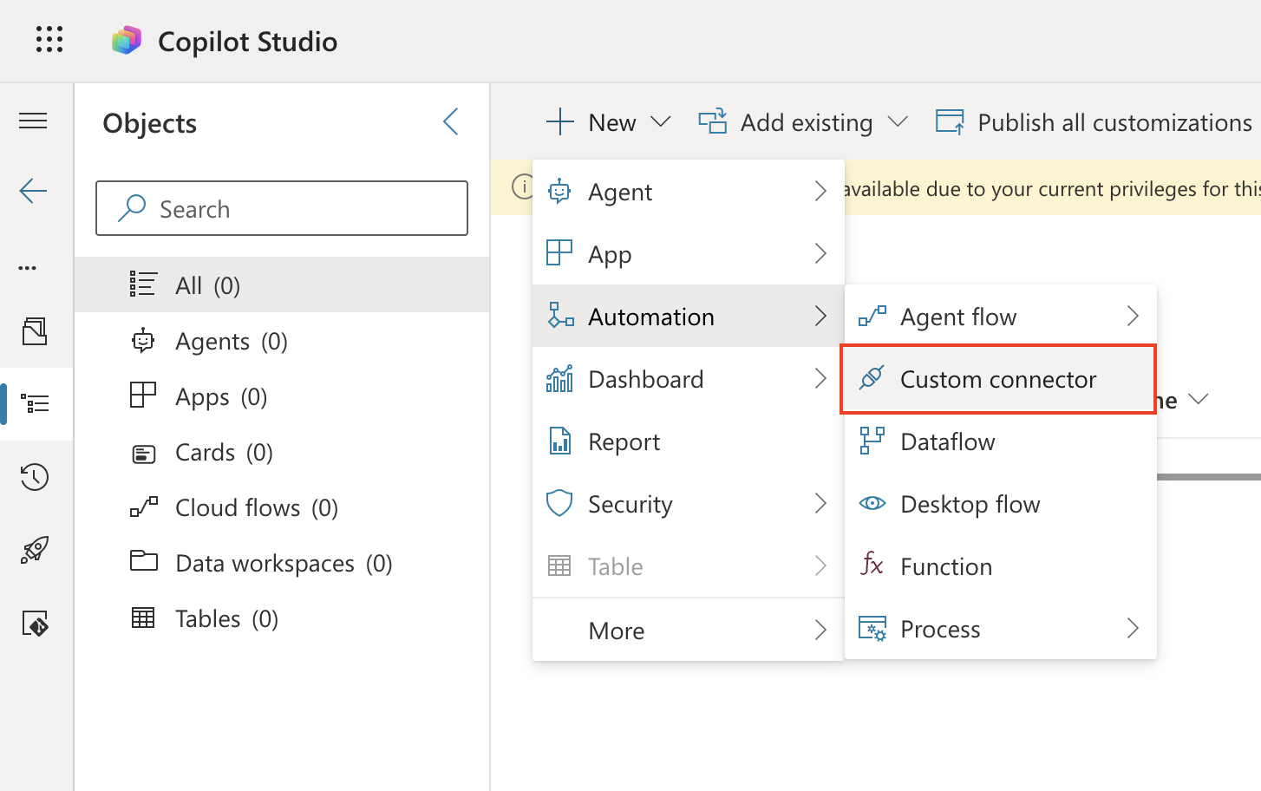This screenshot has width=1261, height=791.
Task: Open the source control icon in sidebar
Action: click(35, 624)
